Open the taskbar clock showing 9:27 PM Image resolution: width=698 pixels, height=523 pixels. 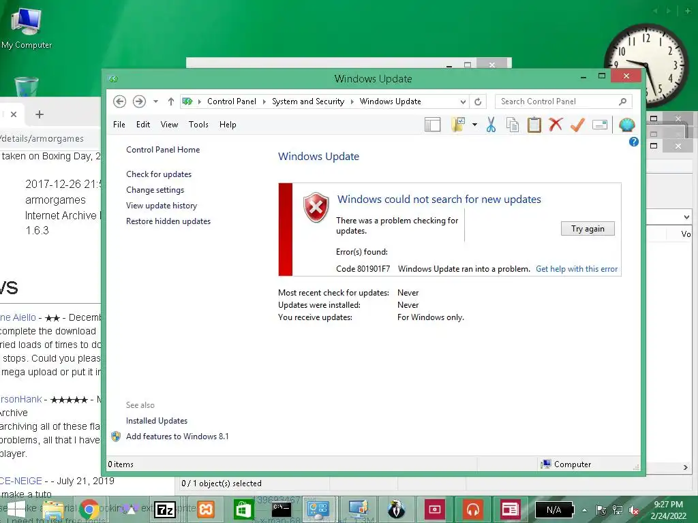668,510
